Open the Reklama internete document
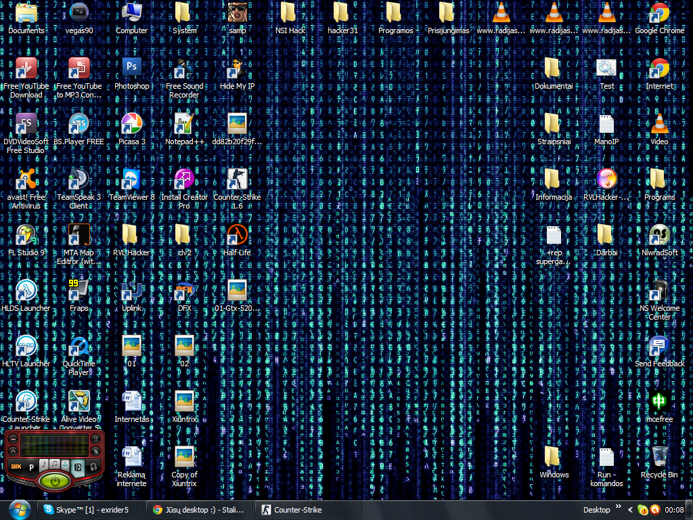This screenshot has width=693, height=520. [132, 467]
